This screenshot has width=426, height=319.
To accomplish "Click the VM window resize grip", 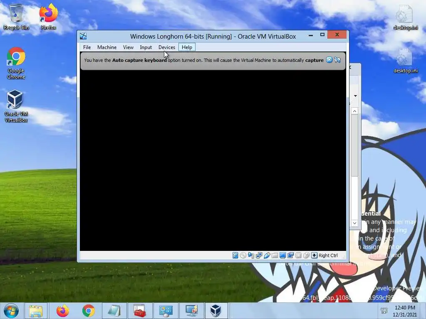I will pos(344,257).
